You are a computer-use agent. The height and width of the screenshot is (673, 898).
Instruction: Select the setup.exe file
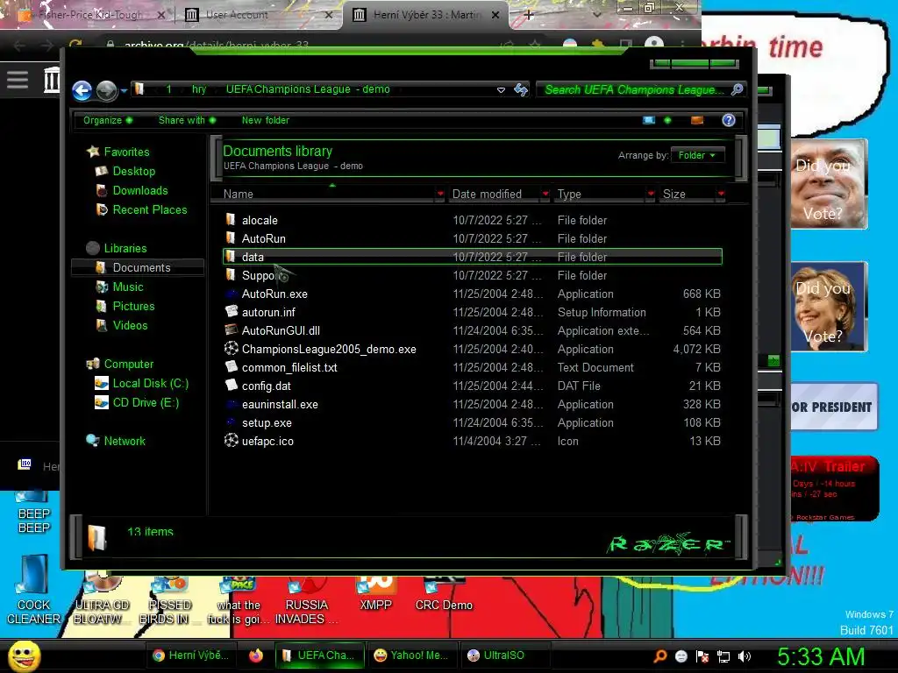(x=473, y=422)
